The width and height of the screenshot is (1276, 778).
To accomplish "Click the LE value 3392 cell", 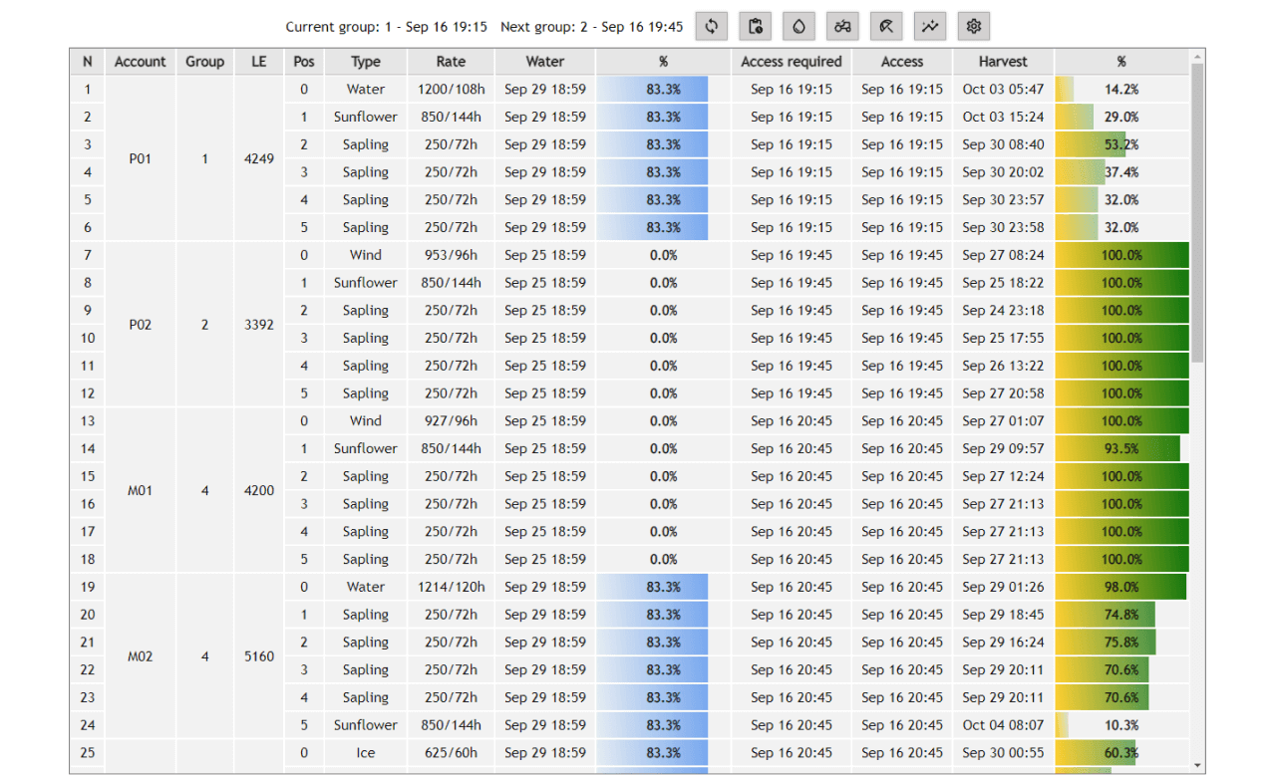I will pos(258,325).
